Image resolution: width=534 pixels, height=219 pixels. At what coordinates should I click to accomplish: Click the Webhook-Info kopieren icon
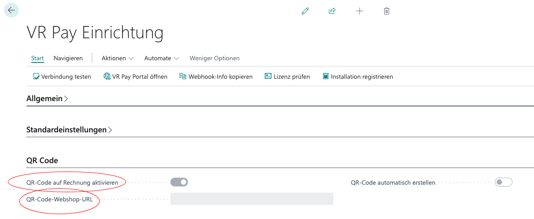coord(183,77)
